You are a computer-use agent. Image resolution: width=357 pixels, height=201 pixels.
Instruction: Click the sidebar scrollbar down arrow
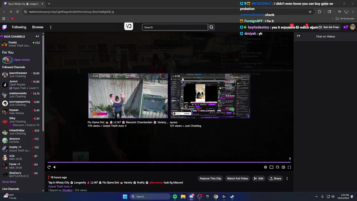[43, 191]
